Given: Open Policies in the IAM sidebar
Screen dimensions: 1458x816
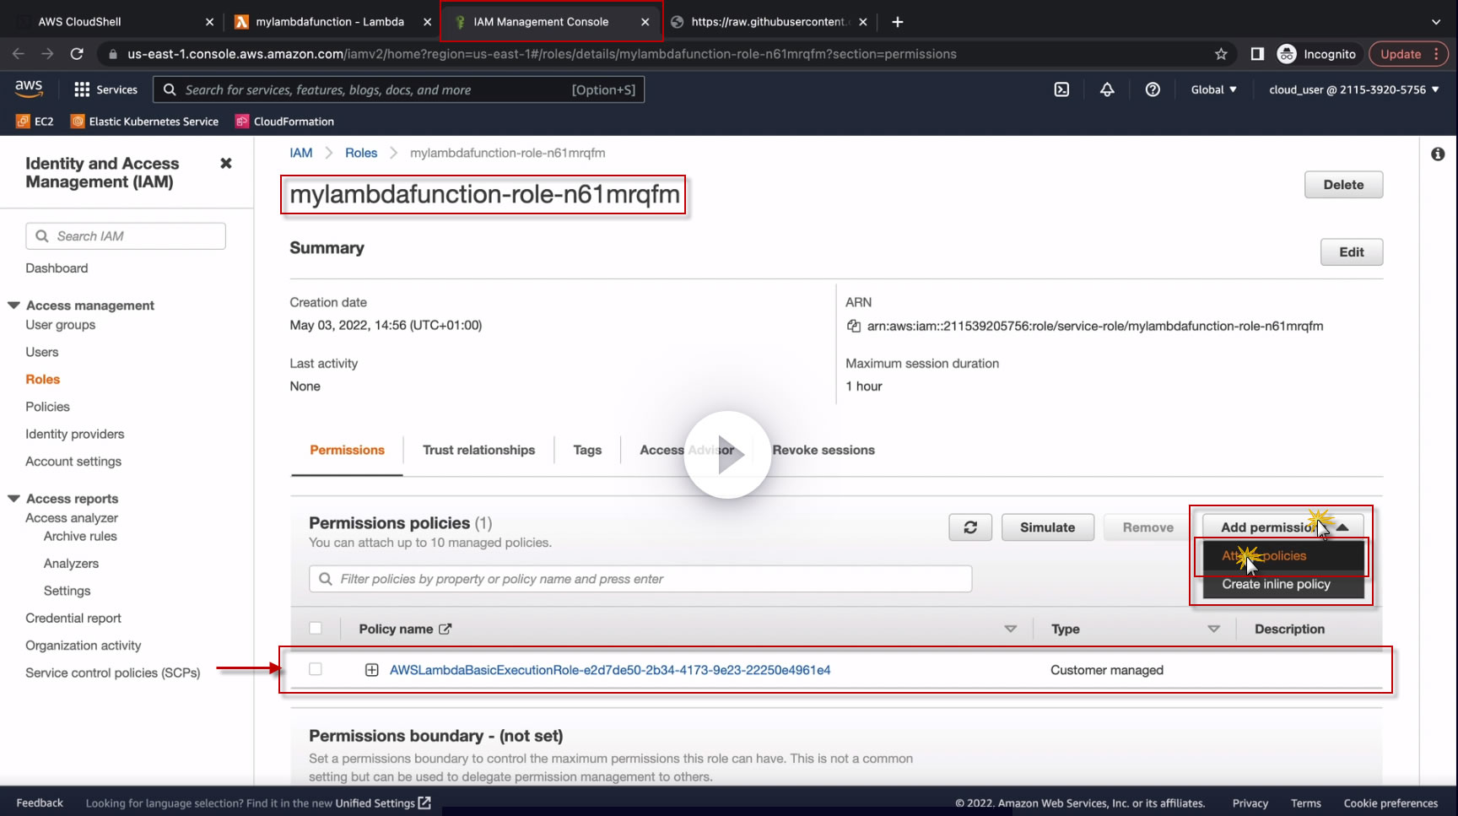Looking at the screenshot, I should [47, 407].
